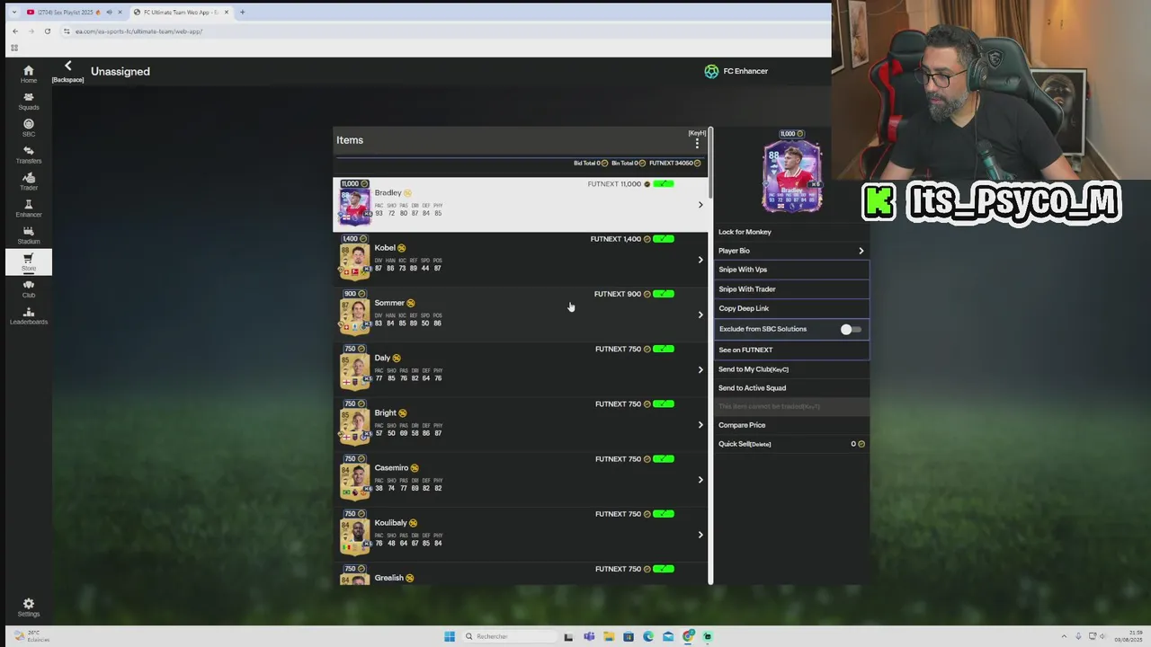Open a new browser tab
The image size is (1151, 647).
coord(242,13)
